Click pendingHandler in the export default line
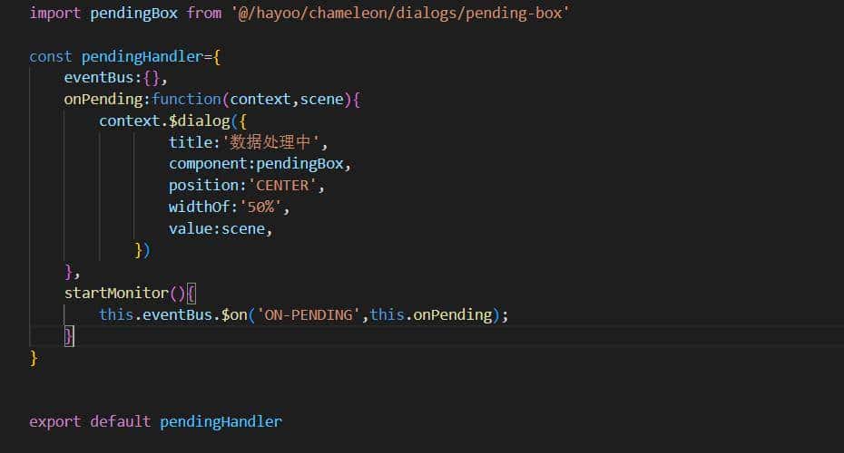This screenshot has height=453, width=844. tap(221, 421)
